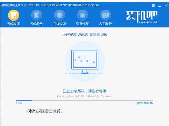Open the 系统备份 Windows icon

[36, 15]
